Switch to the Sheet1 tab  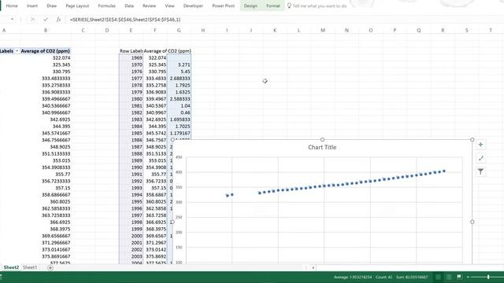[30, 267]
